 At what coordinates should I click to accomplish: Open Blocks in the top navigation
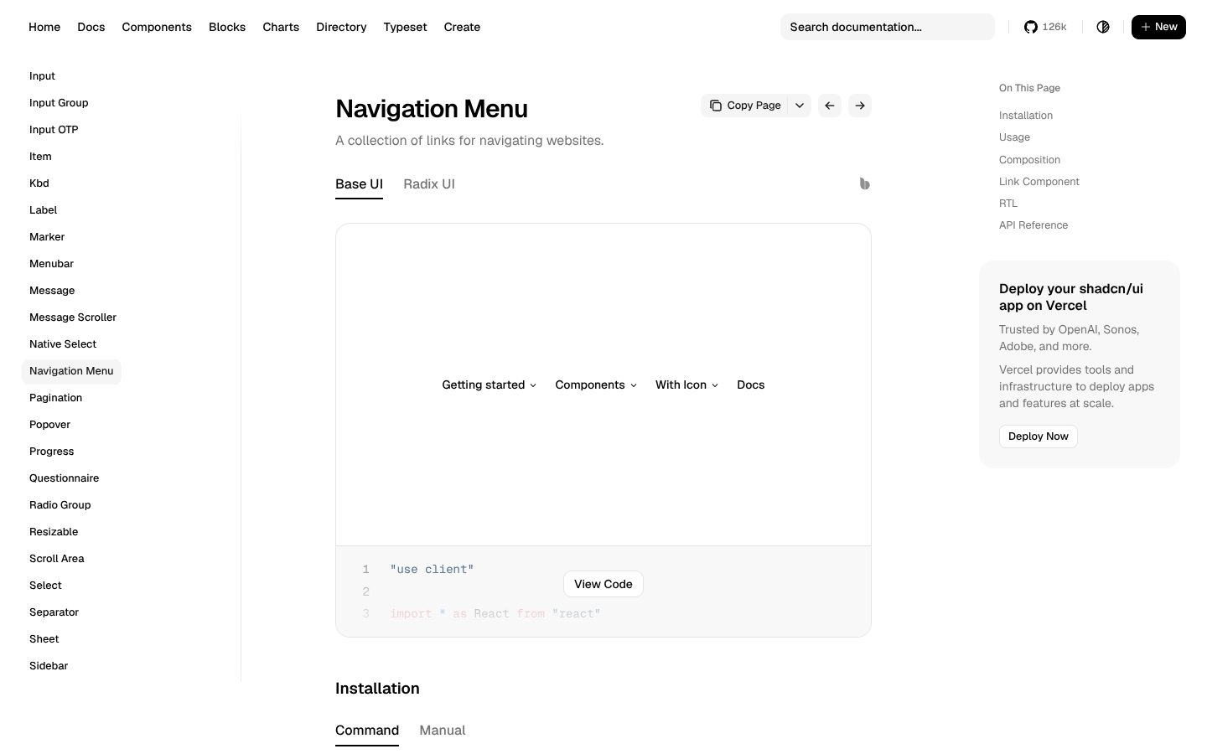point(227,27)
